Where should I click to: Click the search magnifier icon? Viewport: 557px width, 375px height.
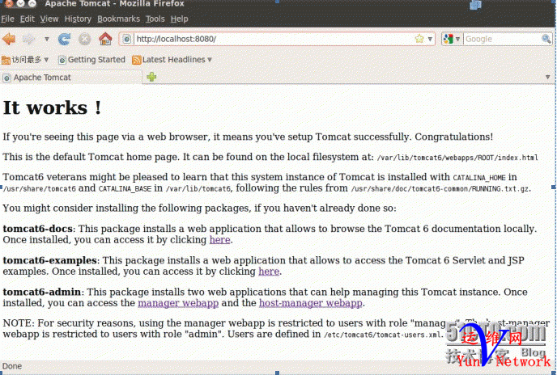(x=546, y=39)
